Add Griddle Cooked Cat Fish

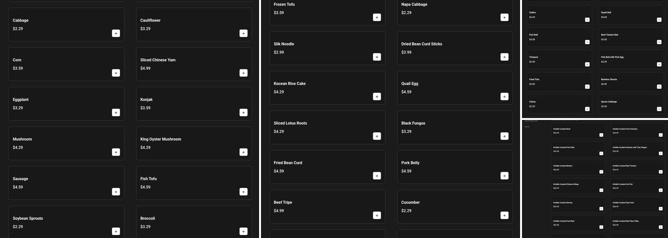click(x=661, y=190)
